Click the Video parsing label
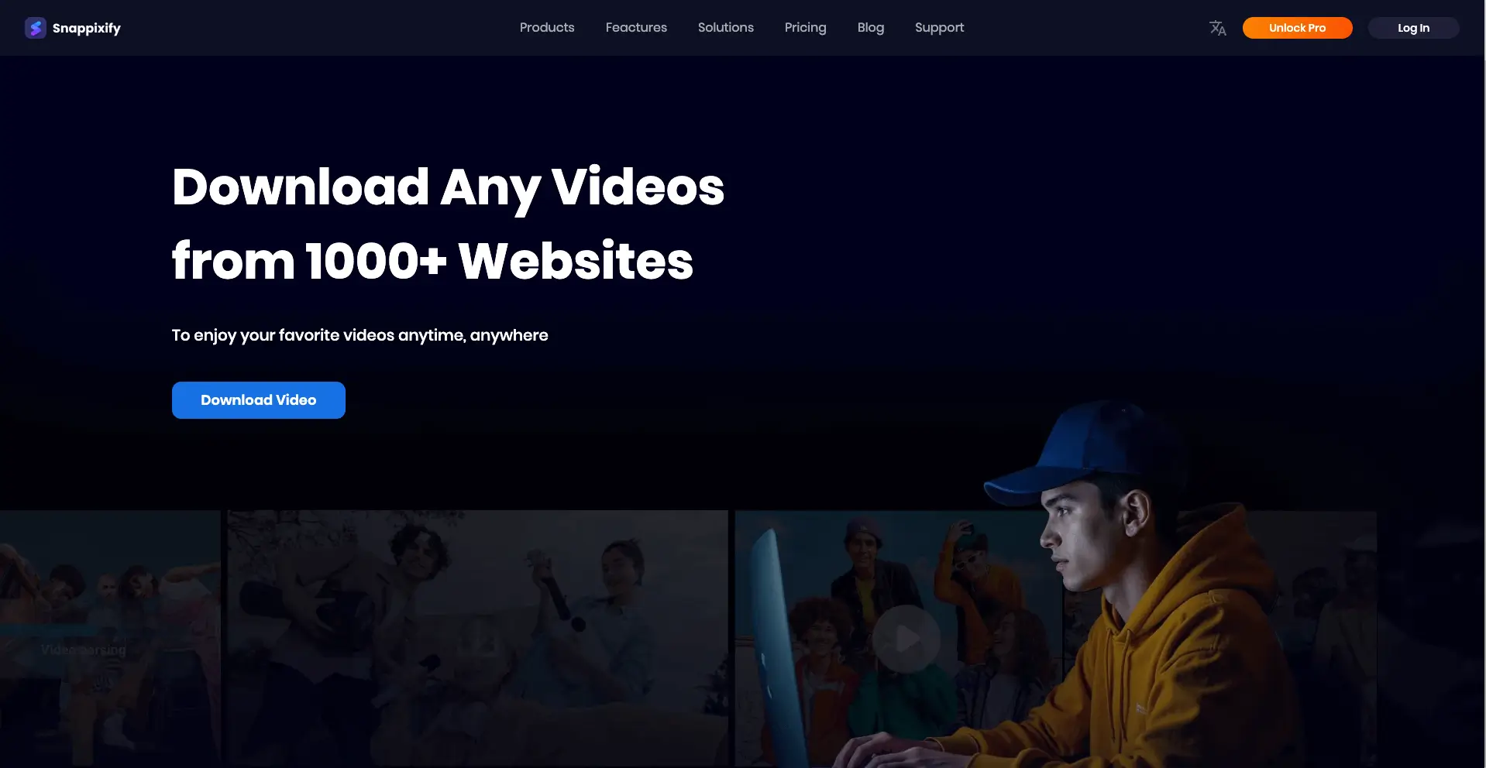 (84, 650)
